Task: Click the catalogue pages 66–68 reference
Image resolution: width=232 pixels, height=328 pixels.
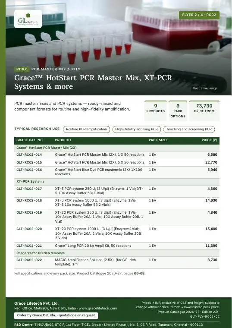Action: [139, 273]
